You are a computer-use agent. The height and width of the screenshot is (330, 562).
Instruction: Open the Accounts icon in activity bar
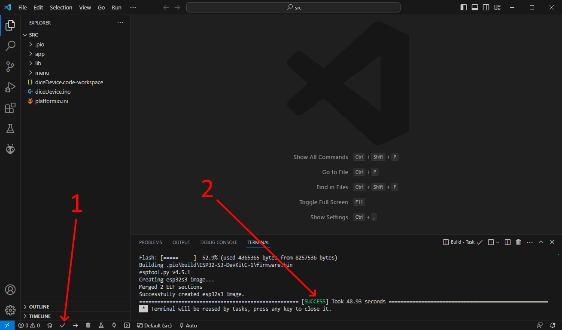[x=10, y=290]
